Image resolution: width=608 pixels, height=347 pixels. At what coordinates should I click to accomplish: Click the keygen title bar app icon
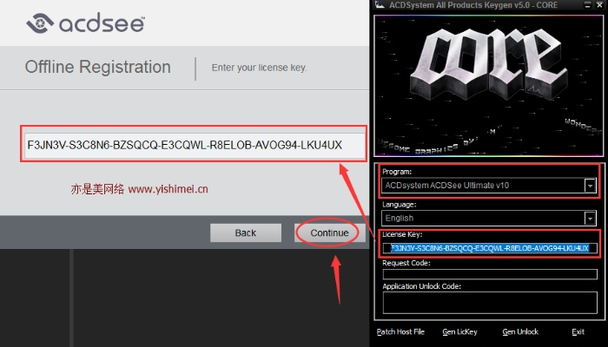(380, 6)
